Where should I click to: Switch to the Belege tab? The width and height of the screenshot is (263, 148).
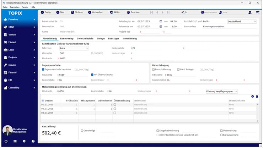pyautogui.click(x=101, y=38)
